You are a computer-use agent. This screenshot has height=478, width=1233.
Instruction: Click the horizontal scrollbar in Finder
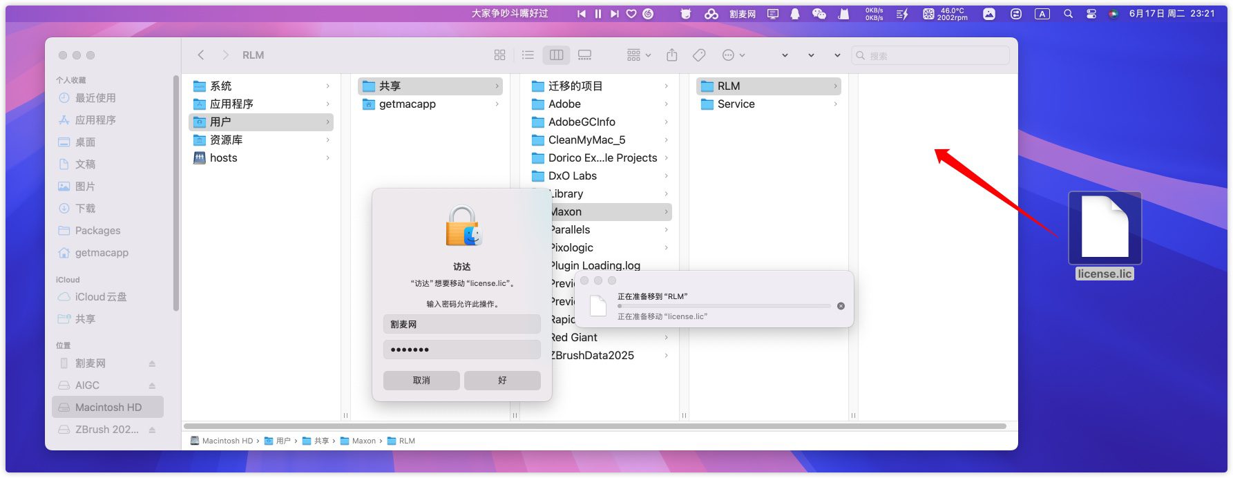(594, 426)
